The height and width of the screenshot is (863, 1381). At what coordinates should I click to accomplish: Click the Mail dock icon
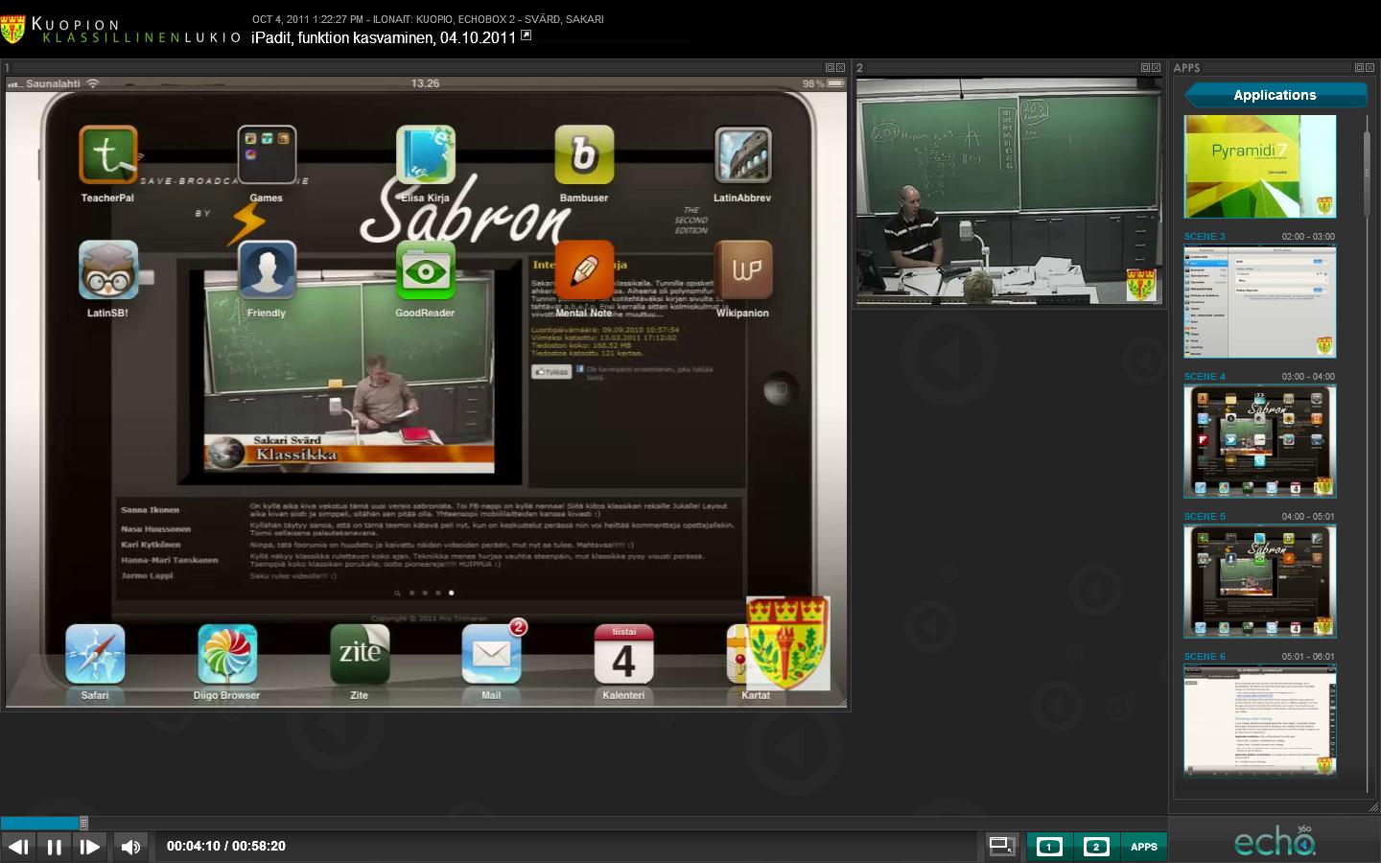tap(492, 654)
